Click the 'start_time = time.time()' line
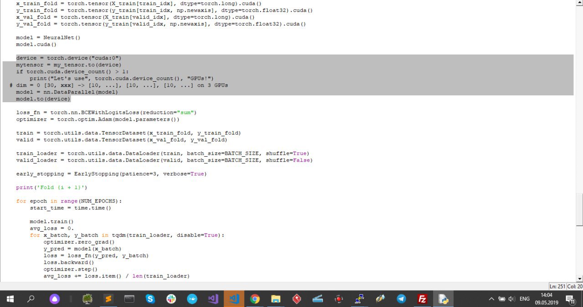The height and width of the screenshot is (307, 583). point(71,208)
